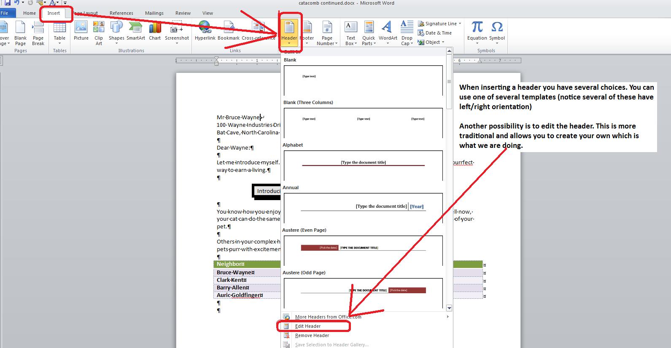Expand the Shapes gallery
This screenshot has width=671, height=348.
click(x=116, y=33)
